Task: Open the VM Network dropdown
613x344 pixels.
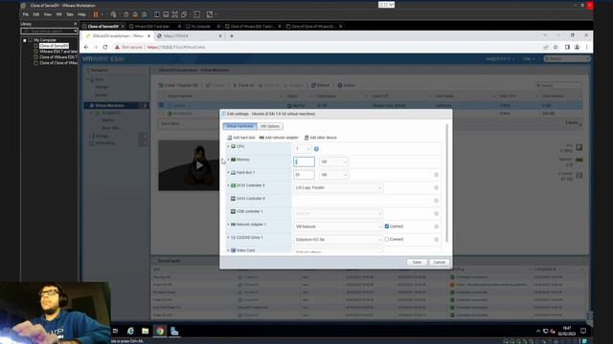Action: 338,226
